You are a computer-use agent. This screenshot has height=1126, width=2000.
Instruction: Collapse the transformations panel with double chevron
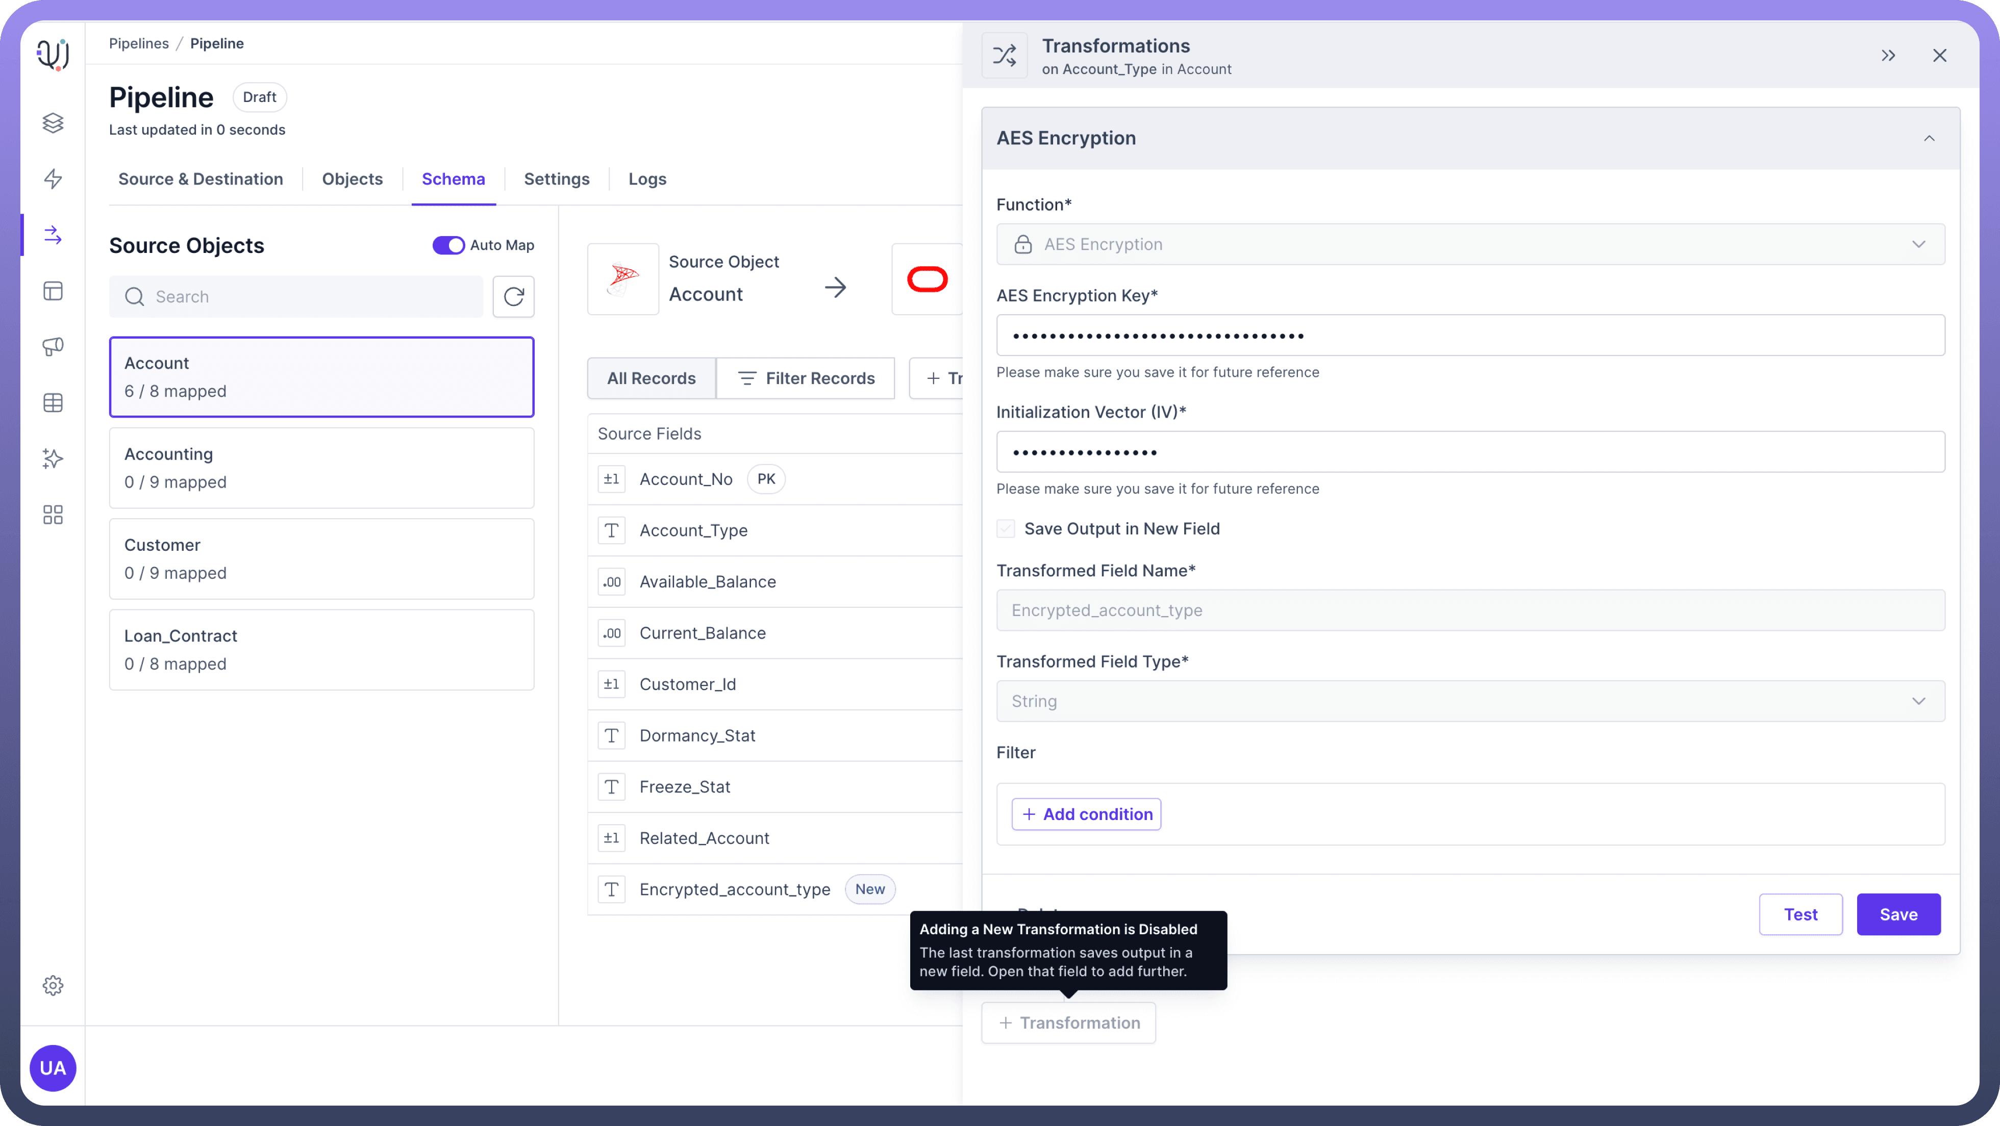[x=1888, y=55]
